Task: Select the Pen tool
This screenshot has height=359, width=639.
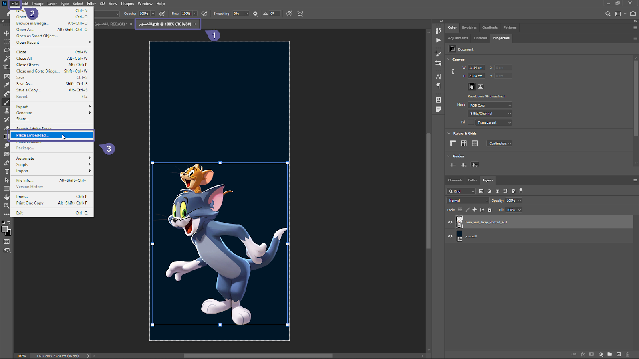Action: click(6, 163)
